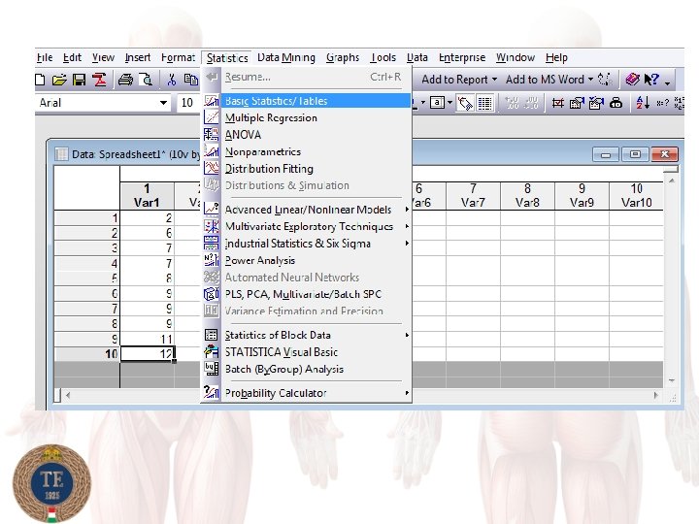This screenshot has width=699, height=524.
Task: Click the Var1 cell containing 11
Action: click(x=148, y=339)
